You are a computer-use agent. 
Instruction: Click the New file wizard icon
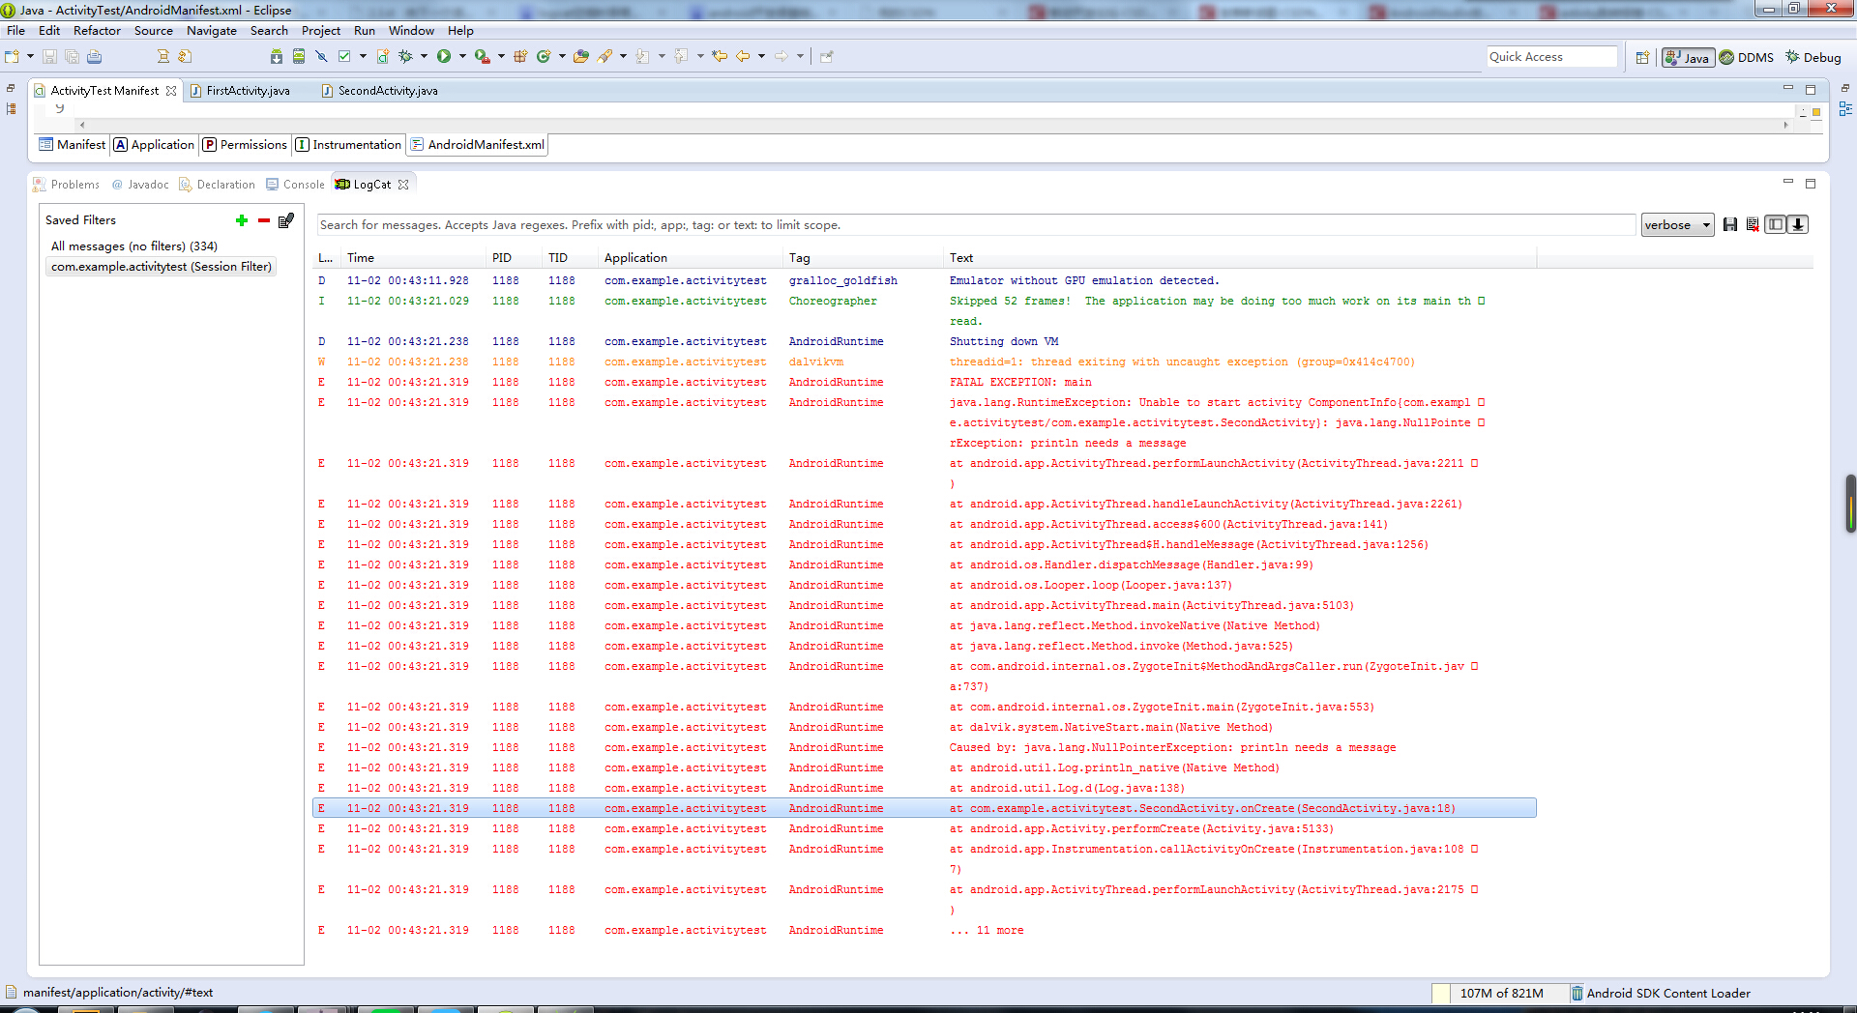click(13, 57)
